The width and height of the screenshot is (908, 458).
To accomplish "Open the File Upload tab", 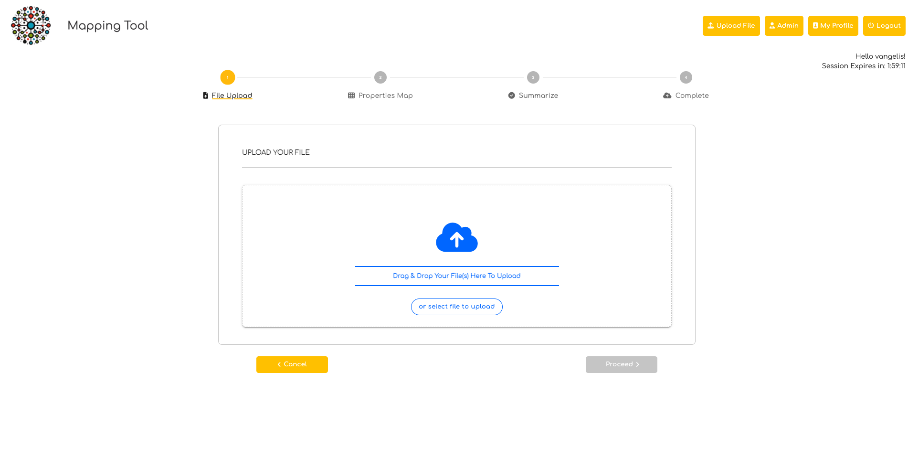I will (x=232, y=95).
